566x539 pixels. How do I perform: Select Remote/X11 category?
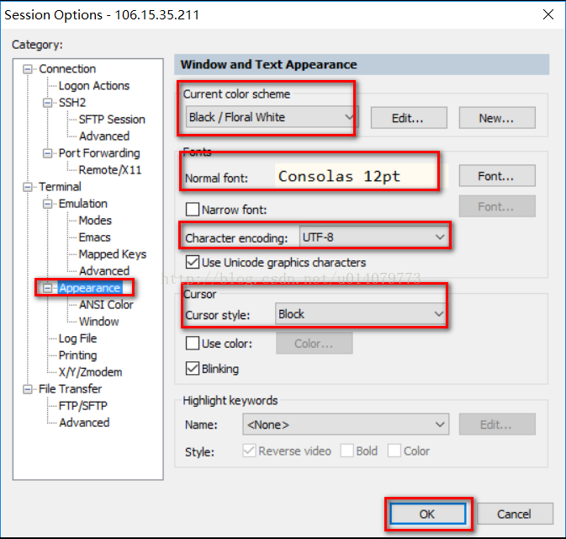(x=110, y=170)
